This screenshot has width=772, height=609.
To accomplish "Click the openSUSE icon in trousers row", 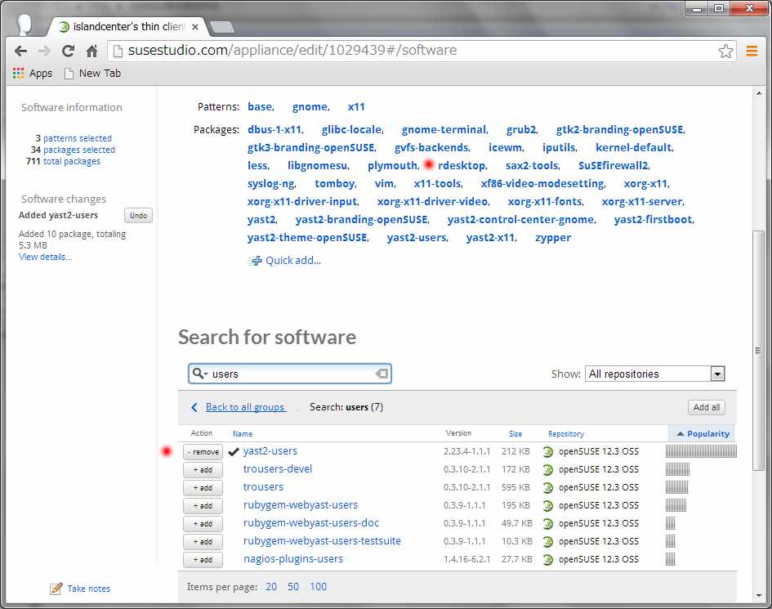I will 548,488.
